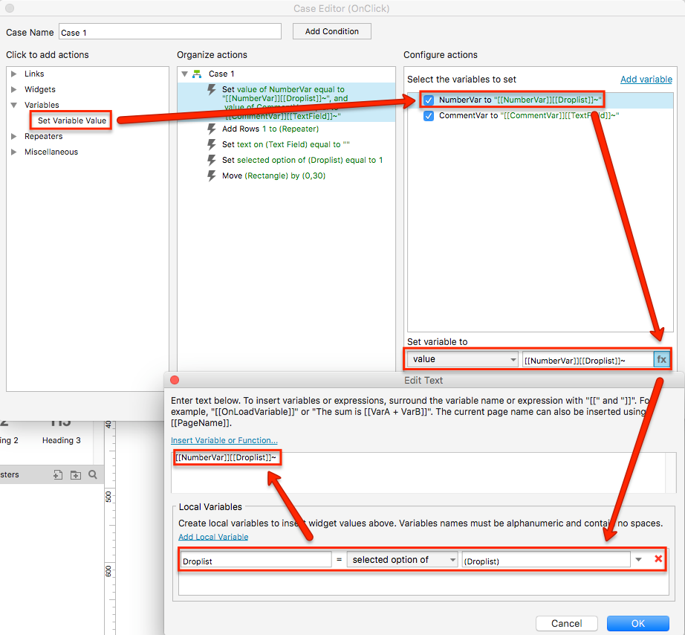Click the add master folder icon
The width and height of the screenshot is (685, 635).
click(x=76, y=475)
